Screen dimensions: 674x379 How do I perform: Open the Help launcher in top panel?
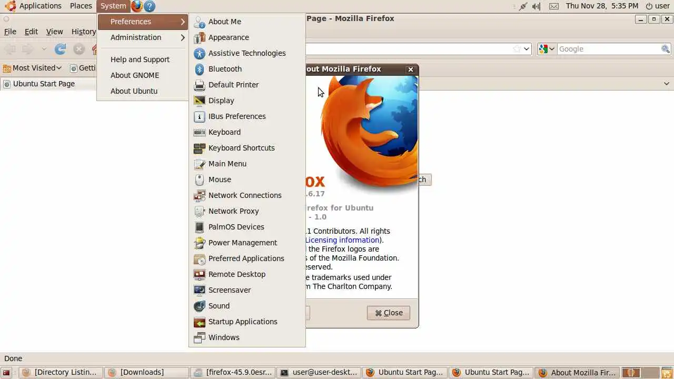(x=150, y=6)
